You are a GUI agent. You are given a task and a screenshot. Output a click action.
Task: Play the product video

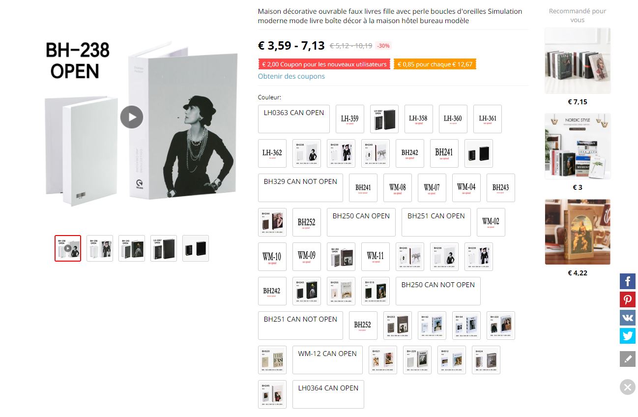click(132, 117)
